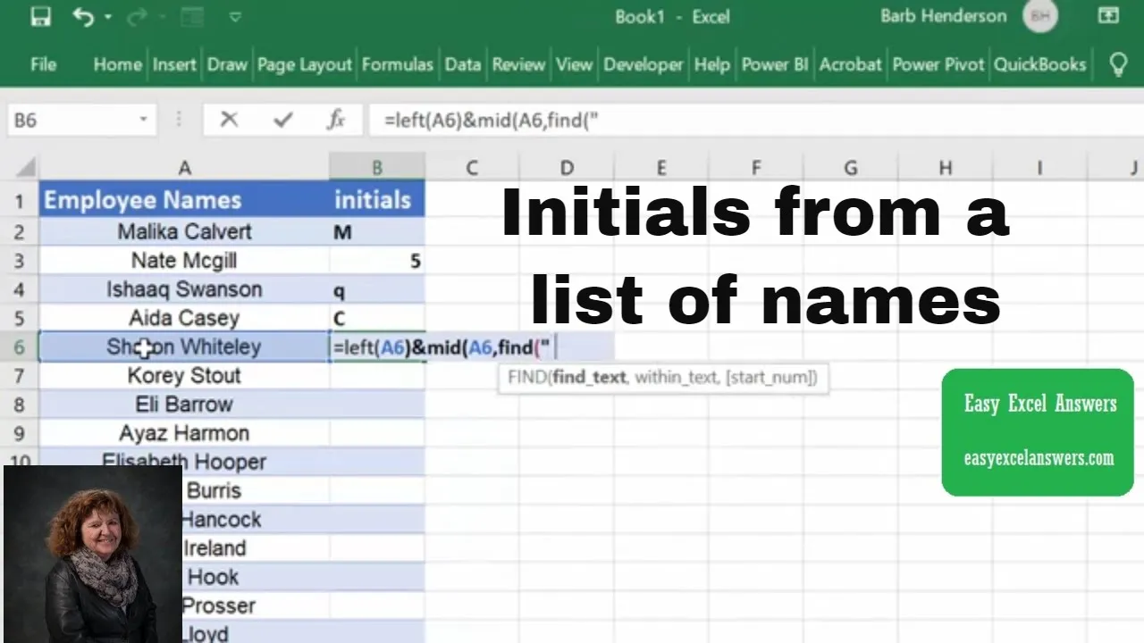Select column C header
This screenshot has width=1144, height=643.
click(x=472, y=168)
